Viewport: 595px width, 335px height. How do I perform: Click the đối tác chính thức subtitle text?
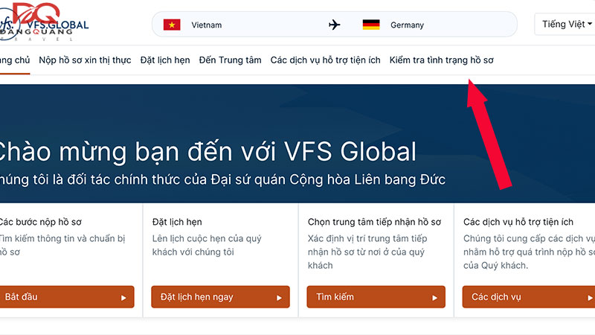tap(222, 179)
